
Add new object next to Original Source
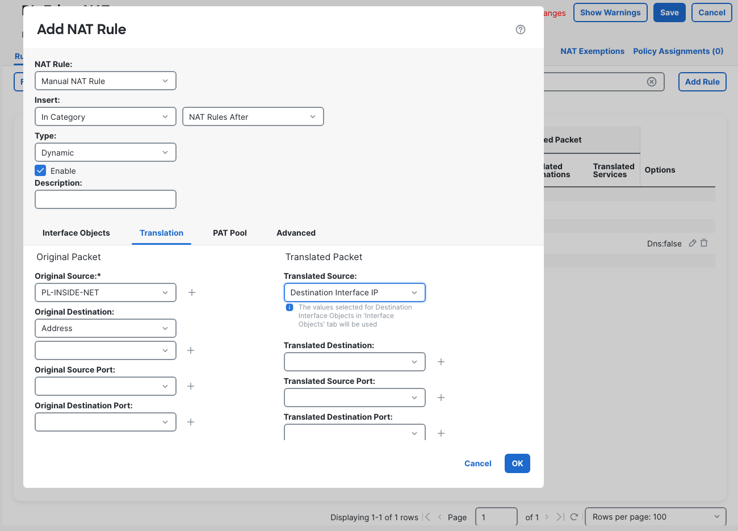tap(192, 292)
